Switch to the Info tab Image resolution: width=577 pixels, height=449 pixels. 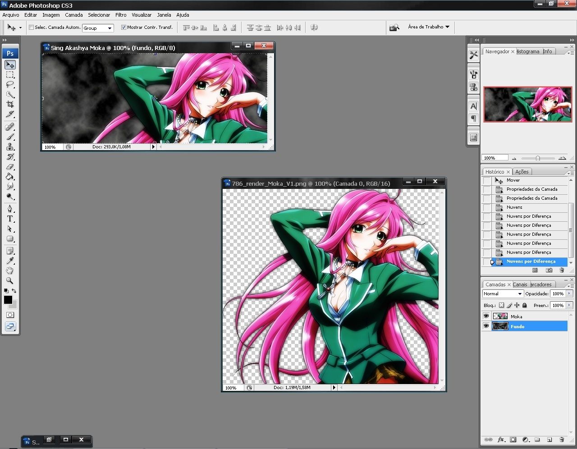[x=547, y=51]
